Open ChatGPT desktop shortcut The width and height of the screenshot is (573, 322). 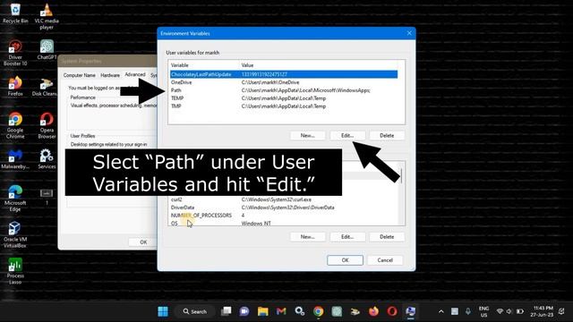[47, 49]
